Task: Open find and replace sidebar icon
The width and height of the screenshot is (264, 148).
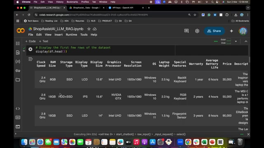Action: 18,53
